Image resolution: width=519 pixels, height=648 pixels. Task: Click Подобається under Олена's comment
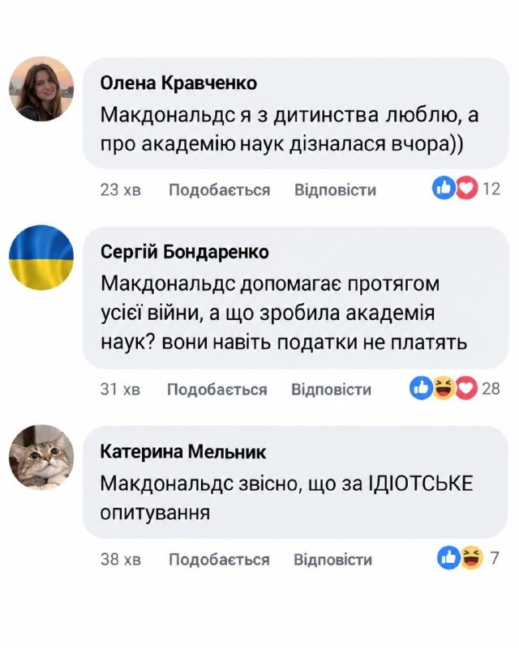[219, 190]
